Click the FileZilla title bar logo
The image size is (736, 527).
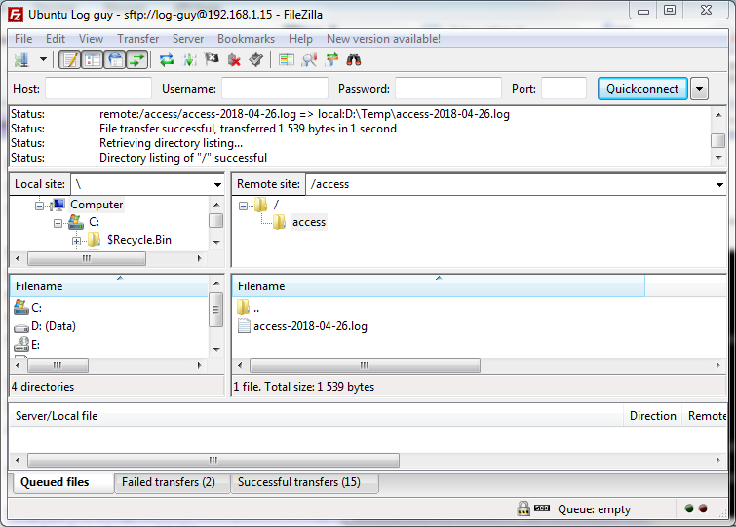[15, 15]
